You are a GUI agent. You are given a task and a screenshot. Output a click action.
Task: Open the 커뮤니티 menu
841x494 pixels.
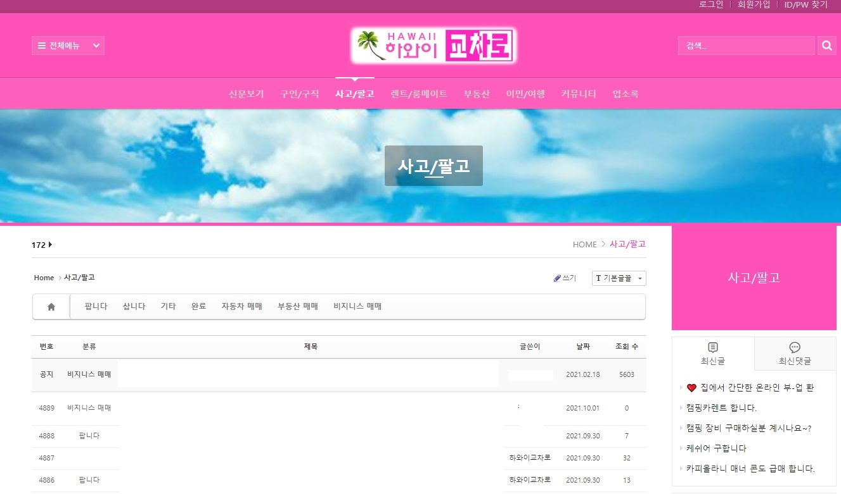[x=579, y=94]
